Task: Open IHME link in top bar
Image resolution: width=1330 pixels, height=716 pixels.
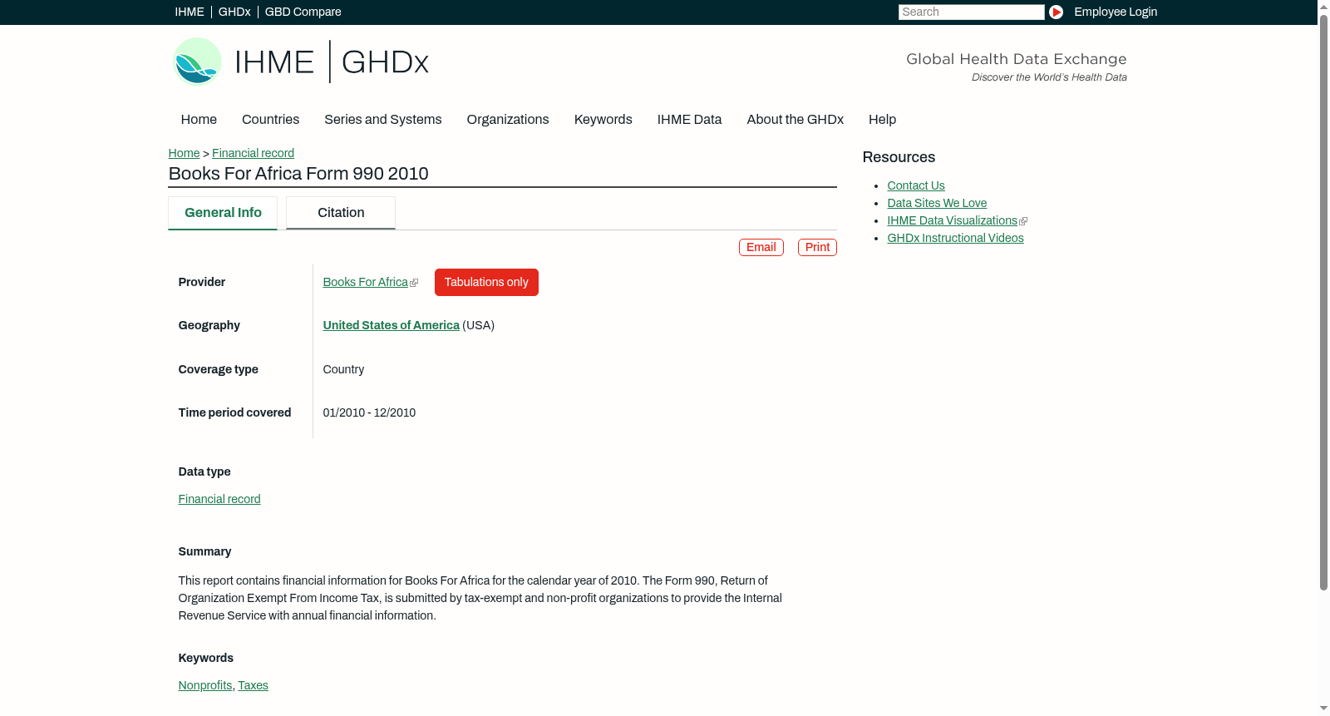Action: point(190,12)
